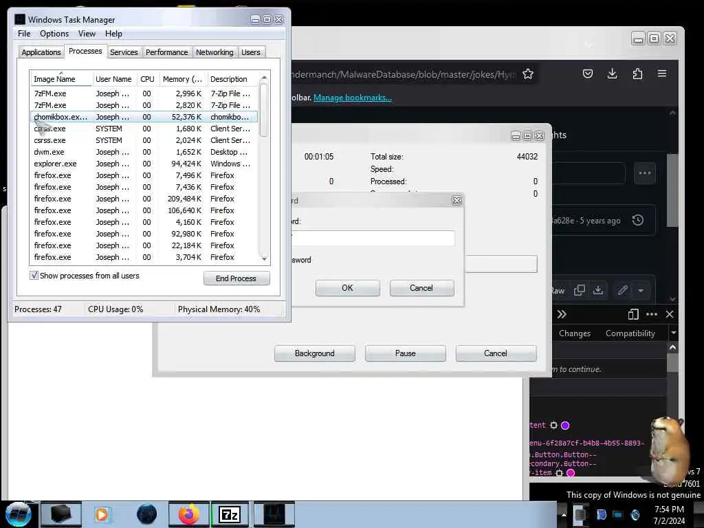
Task: Expand more devtools tabs with double chevron
Action: (562, 314)
